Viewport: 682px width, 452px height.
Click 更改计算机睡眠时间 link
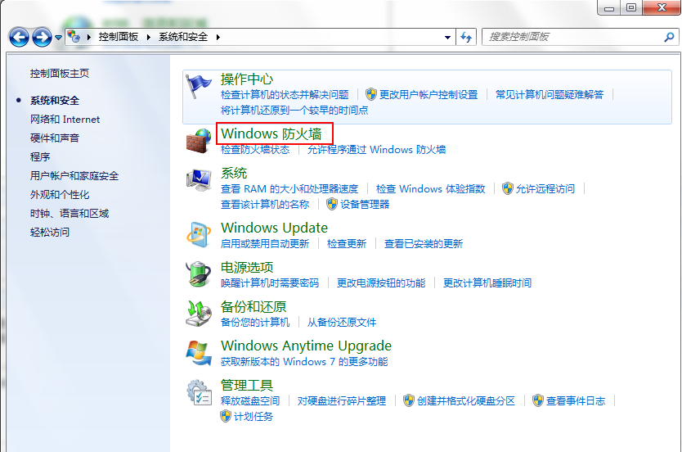[x=487, y=283]
